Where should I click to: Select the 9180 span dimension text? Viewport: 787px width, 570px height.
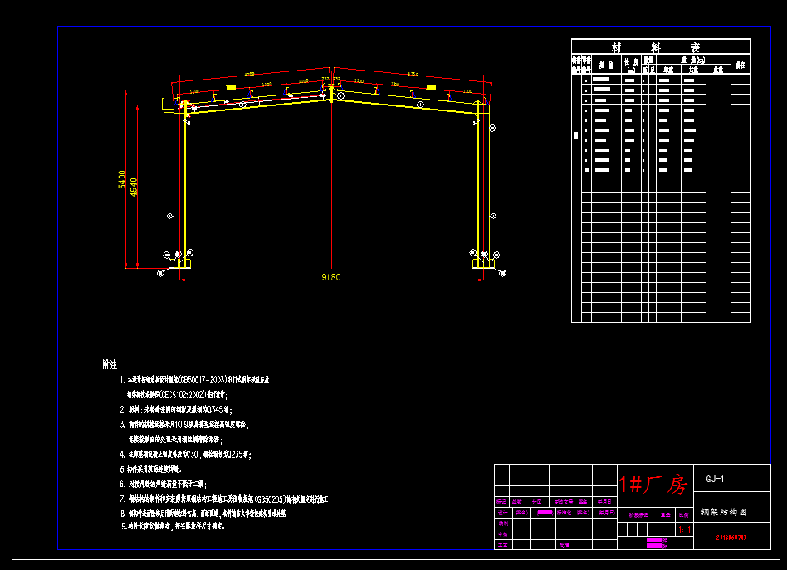tap(330, 277)
